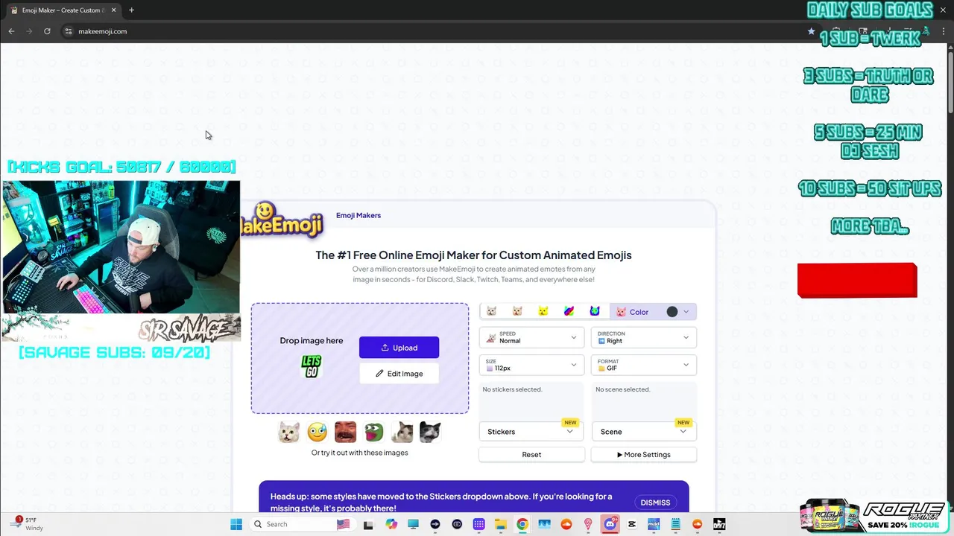
Task: Select the Emoji Maker browser tab
Action: (63, 10)
